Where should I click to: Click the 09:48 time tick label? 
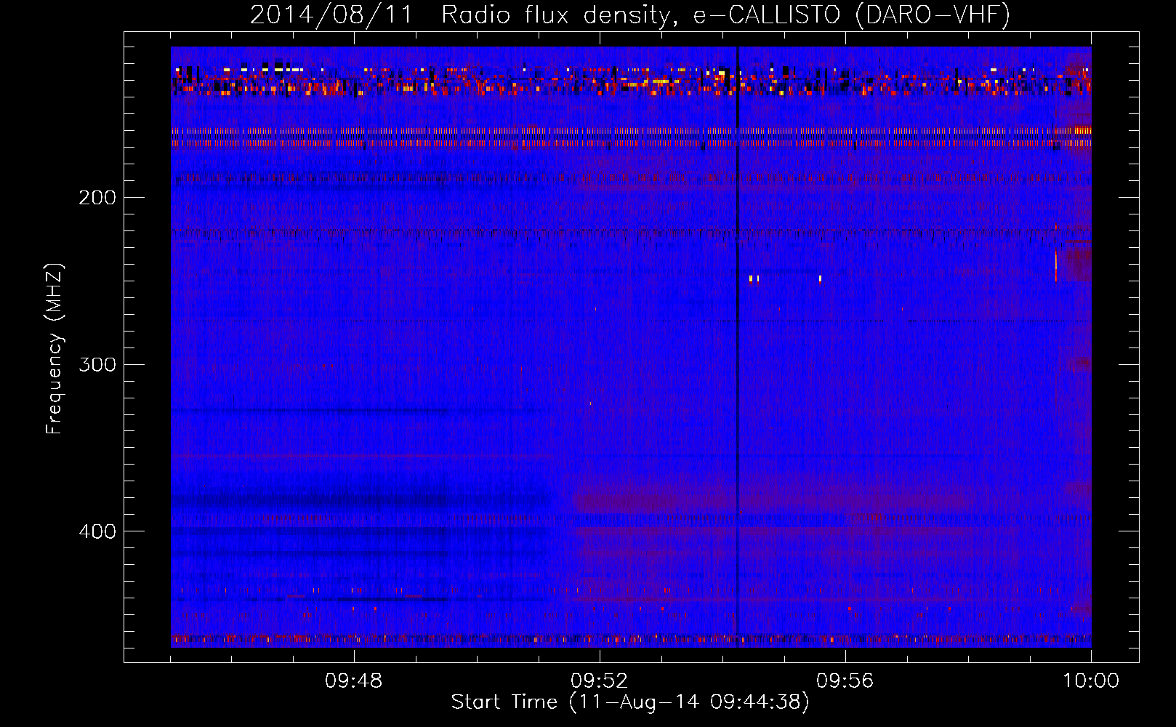[354, 681]
